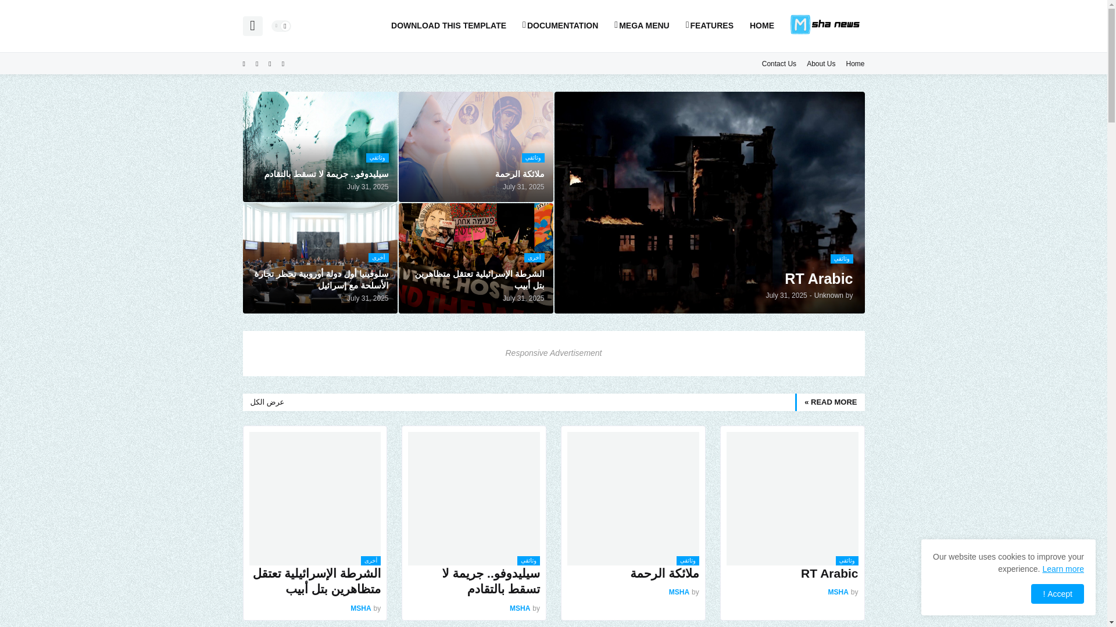Click the Unknown author on the featured RT Arabic post
The width and height of the screenshot is (1116, 627).
point(828,296)
